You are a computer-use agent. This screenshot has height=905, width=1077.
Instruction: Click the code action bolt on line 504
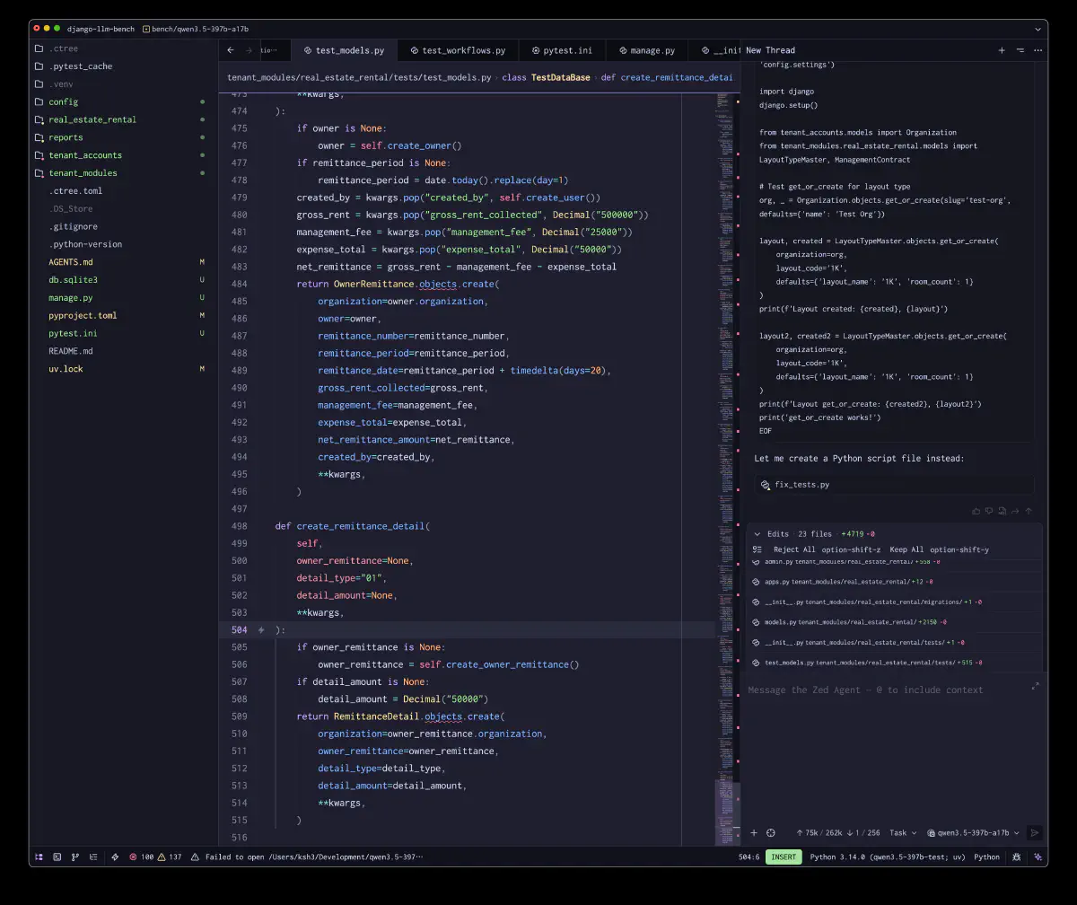pos(261,630)
